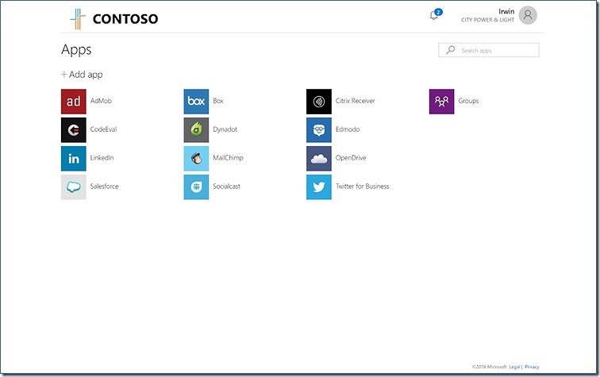Viewport: 600px width, 377px height.
Task: Follow the Privacy footer link
Action: tap(532, 367)
